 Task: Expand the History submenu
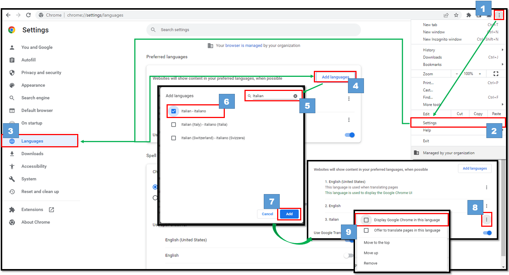pyautogui.click(x=428, y=50)
